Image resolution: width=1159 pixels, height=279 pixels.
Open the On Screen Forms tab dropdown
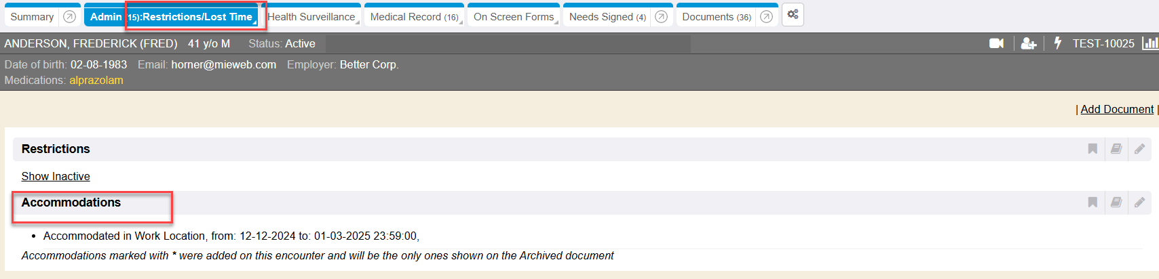(556, 22)
